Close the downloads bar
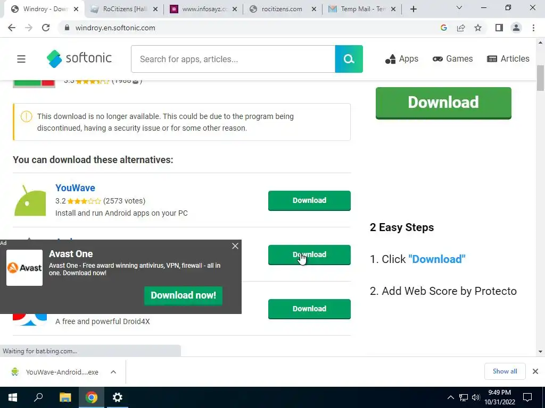The height and width of the screenshot is (408, 545). (x=535, y=371)
